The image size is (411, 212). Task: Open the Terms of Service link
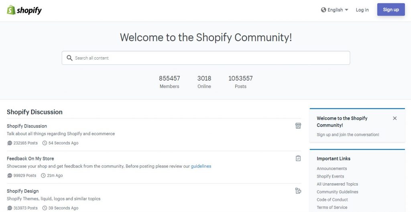(x=332, y=207)
